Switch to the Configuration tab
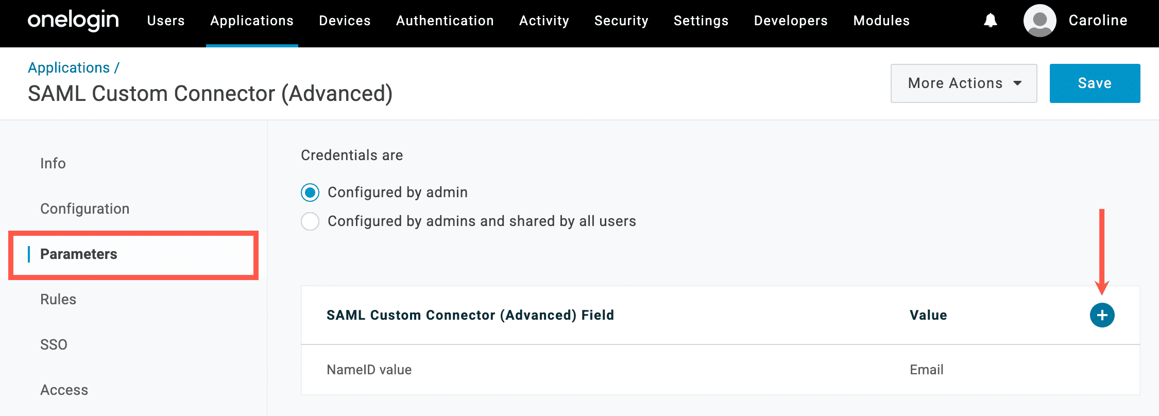 click(85, 209)
